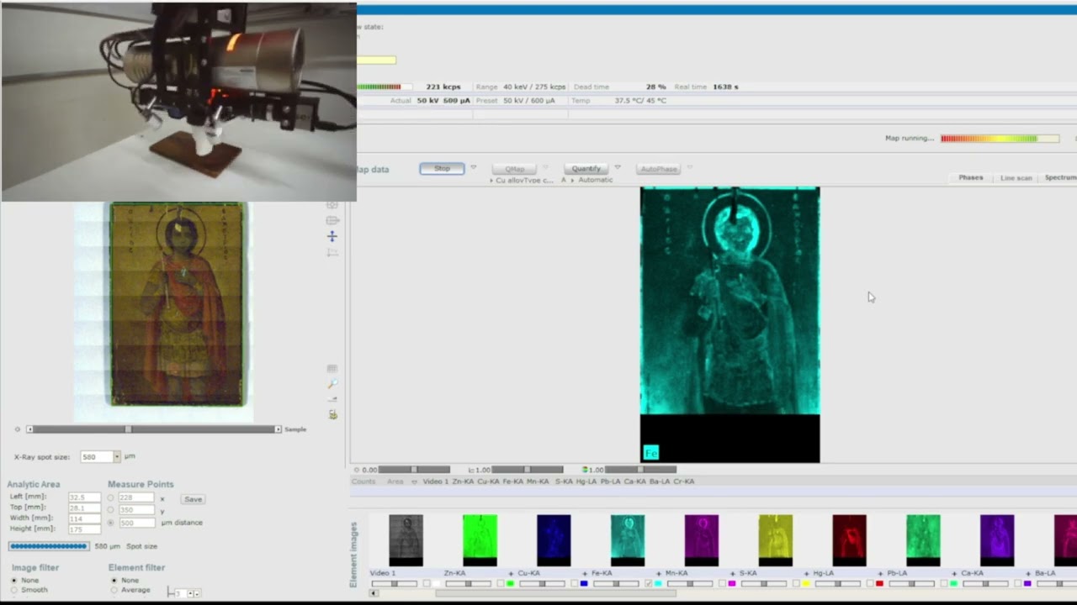Click the Hg-LA red color swatch
This screenshot has height=605, width=1077.
click(879, 583)
